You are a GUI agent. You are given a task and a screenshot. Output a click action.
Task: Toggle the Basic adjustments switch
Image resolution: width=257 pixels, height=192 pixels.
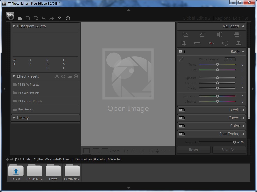click(182, 52)
